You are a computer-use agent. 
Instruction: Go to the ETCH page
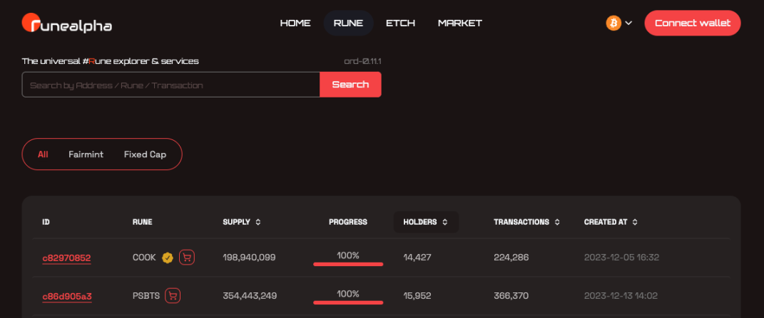tap(400, 23)
